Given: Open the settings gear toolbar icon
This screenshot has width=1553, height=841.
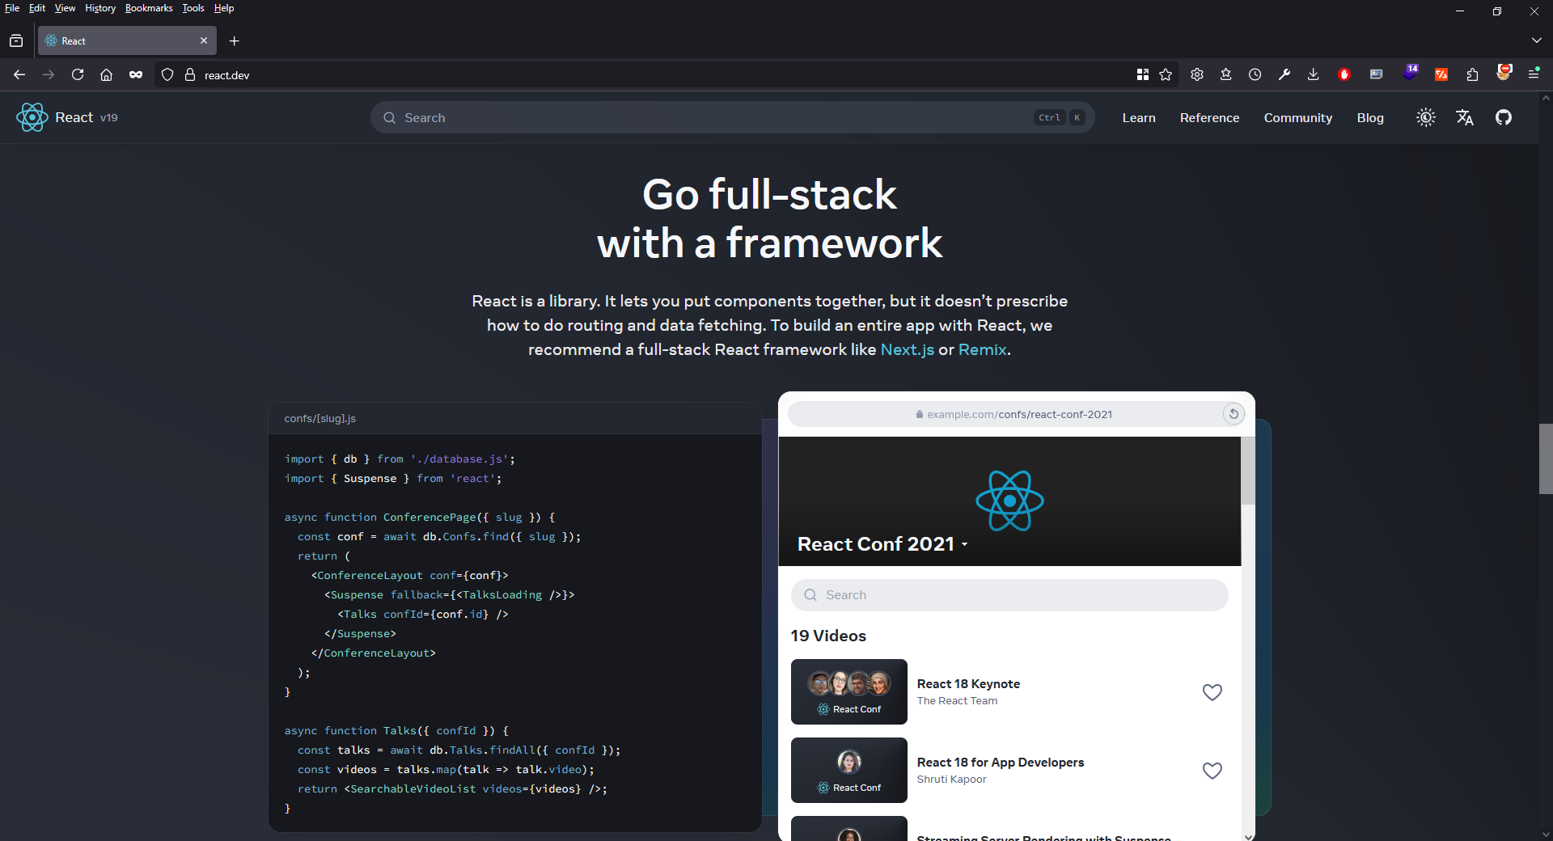Looking at the screenshot, I should pyautogui.click(x=1197, y=74).
